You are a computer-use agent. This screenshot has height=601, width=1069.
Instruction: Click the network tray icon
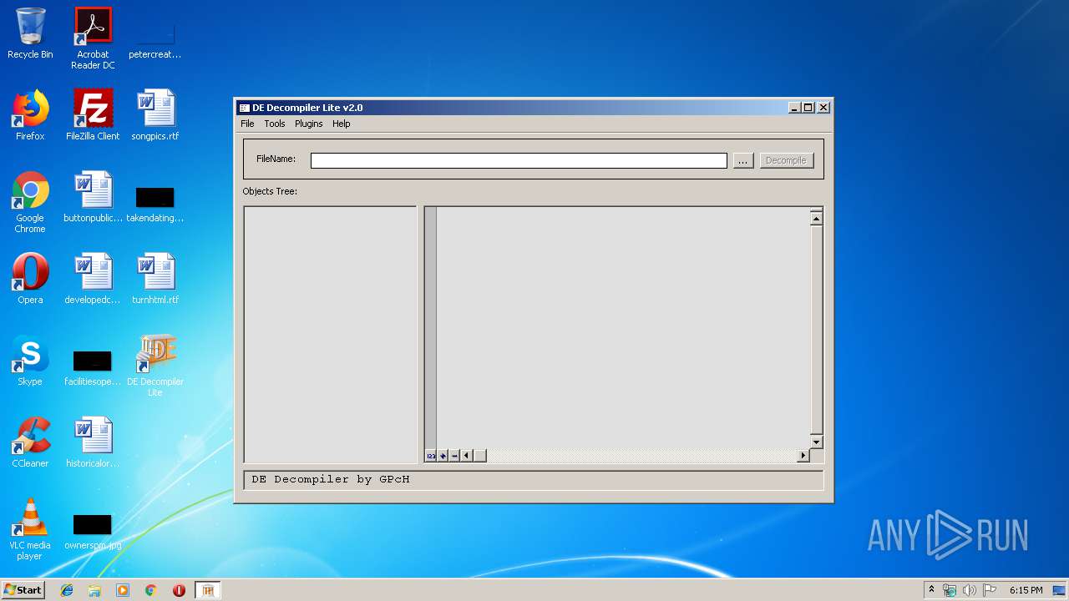pos(950,590)
